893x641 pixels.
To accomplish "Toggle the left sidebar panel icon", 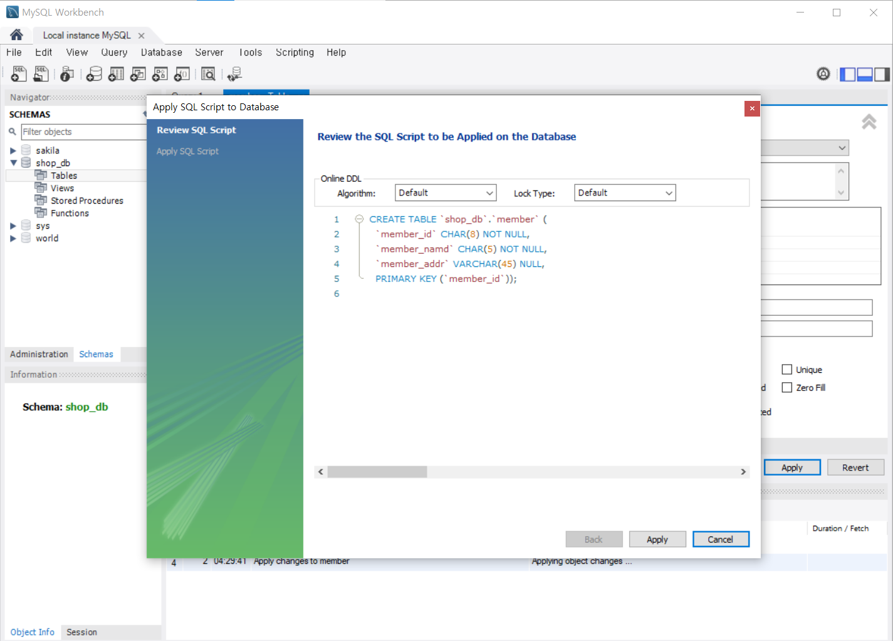I will tap(847, 75).
